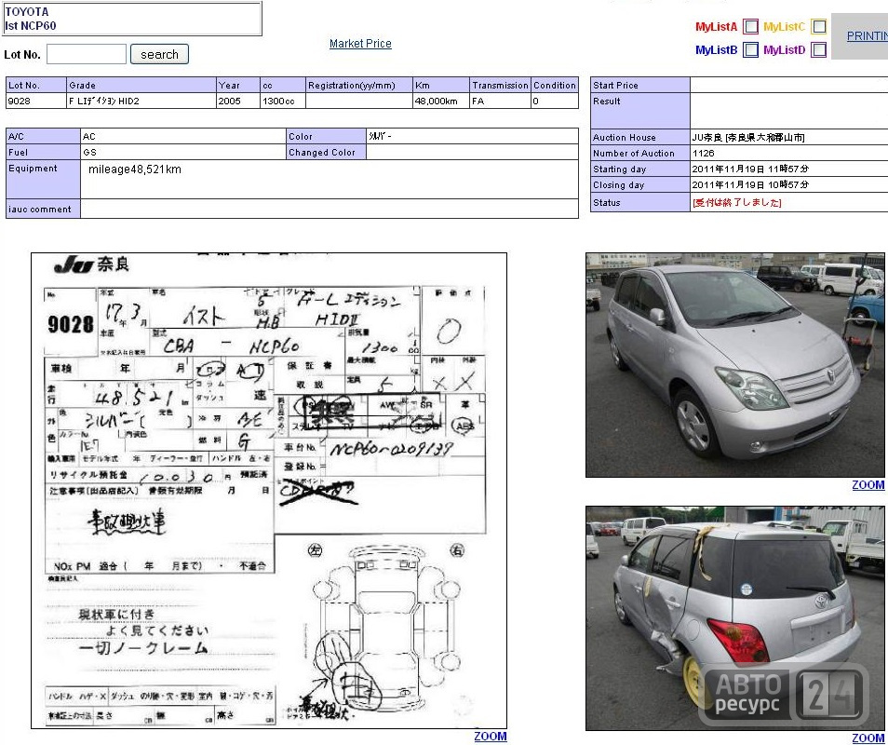Check the MyListA checkbox
Screen dimensions: 888x745
click(750, 27)
